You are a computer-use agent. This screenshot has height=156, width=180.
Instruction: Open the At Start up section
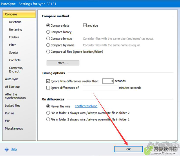(x=12, y=87)
